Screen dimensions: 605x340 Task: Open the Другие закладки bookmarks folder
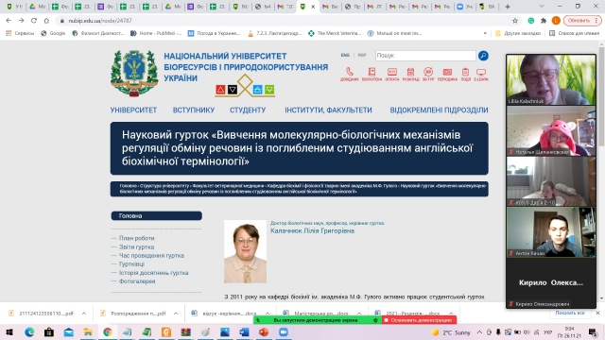click(x=518, y=34)
